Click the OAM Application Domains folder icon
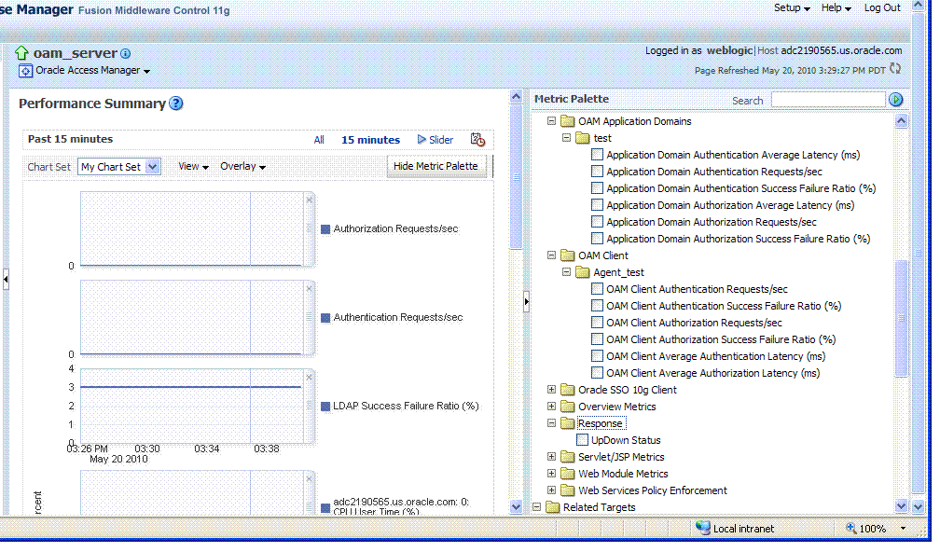 (x=567, y=121)
